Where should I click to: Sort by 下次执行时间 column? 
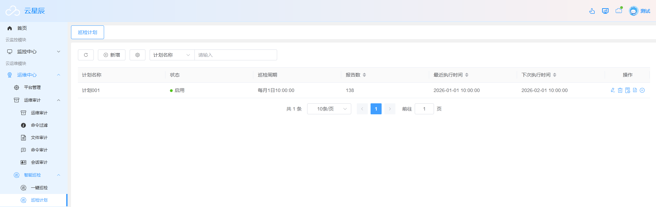[555, 75]
